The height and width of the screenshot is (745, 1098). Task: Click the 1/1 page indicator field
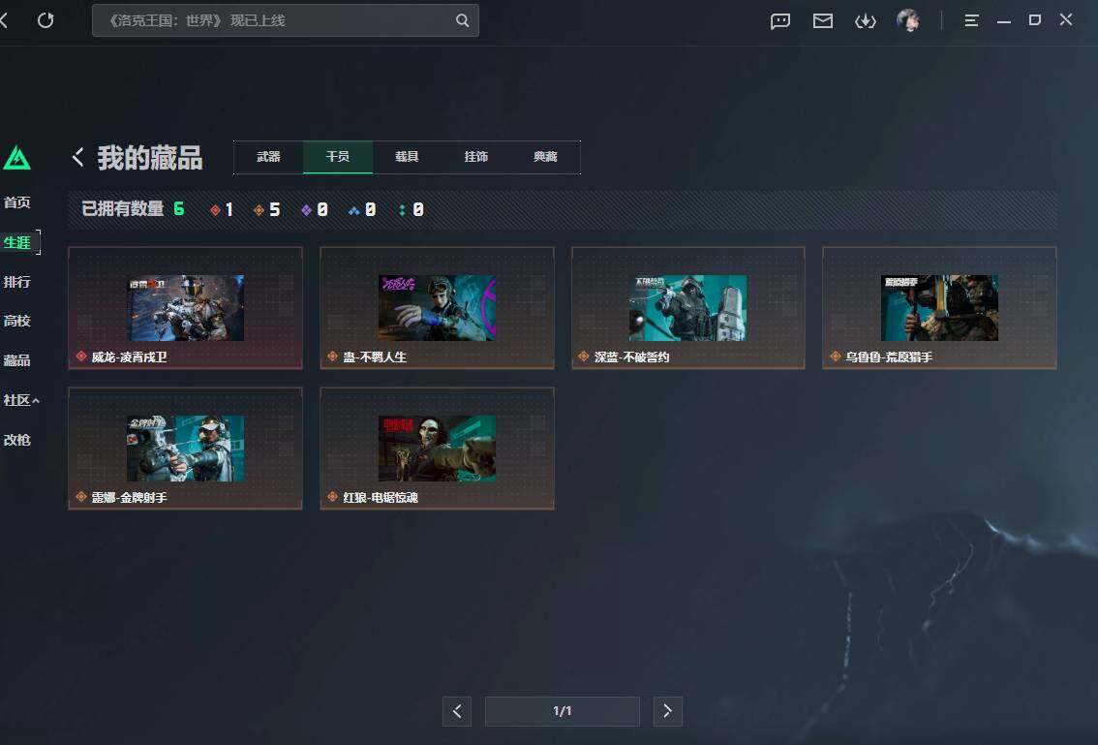click(x=563, y=711)
